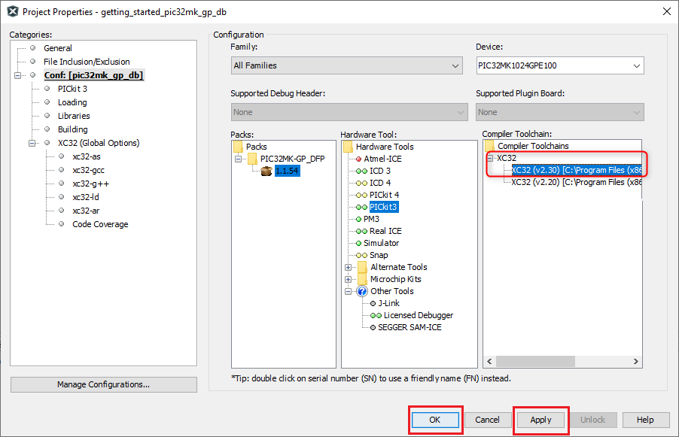679x437 pixels.
Task: Expand the Alternate Tools node
Action: [349, 267]
